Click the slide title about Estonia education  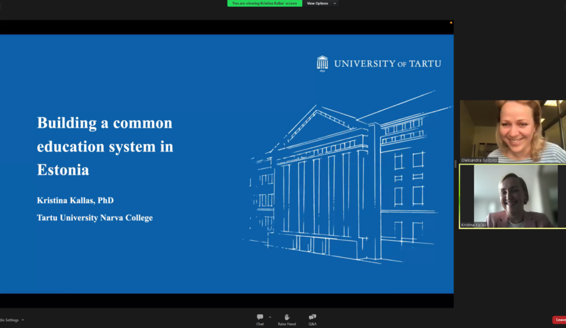[x=105, y=146]
